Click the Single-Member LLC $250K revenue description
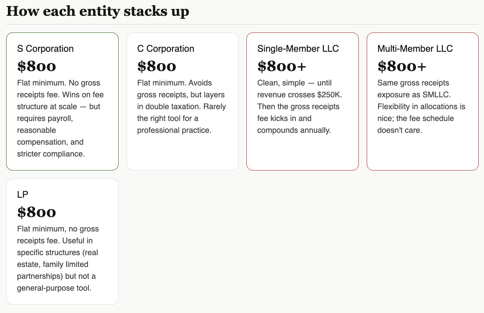 (x=299, y=107)
